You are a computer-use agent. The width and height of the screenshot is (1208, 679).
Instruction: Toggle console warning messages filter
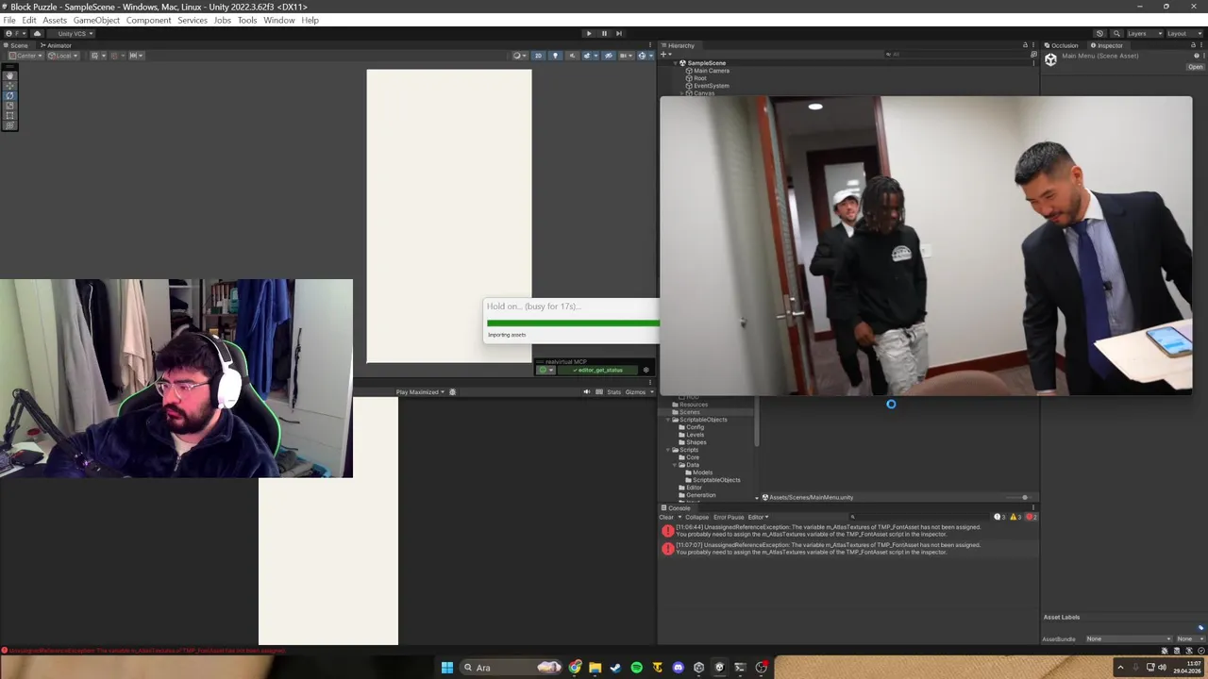pyautogui.click(x=1016, y=517)
